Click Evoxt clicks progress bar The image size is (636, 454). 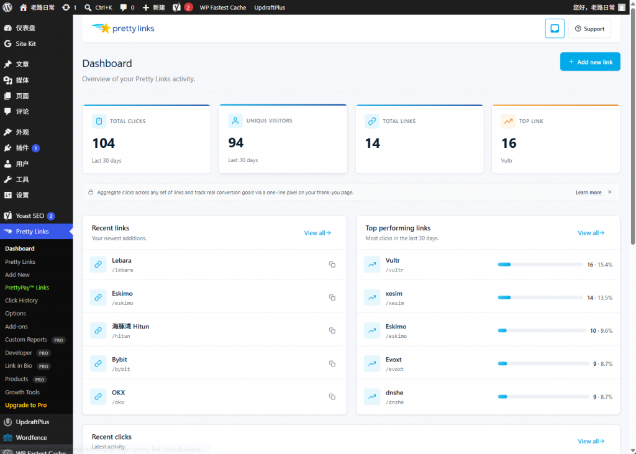543,363
